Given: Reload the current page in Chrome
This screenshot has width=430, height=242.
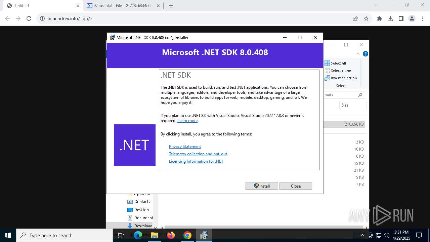Looking at the screenshot, I should tap(29, 18).
